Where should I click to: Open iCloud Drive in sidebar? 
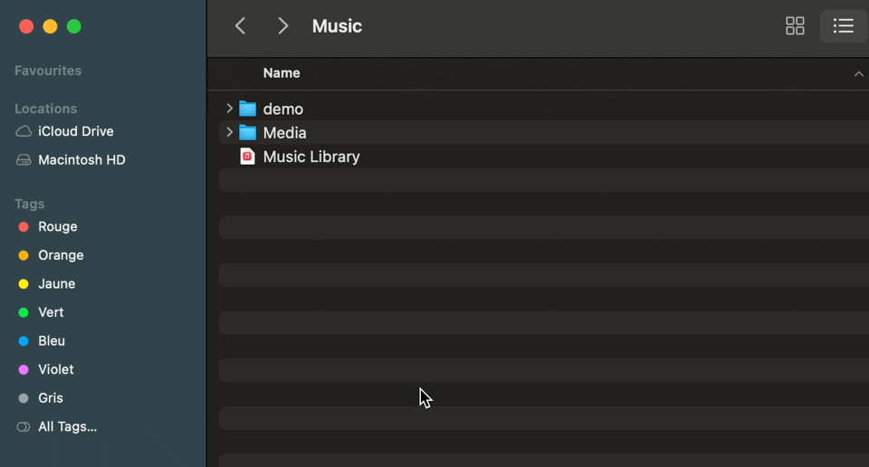coord(76,131)
